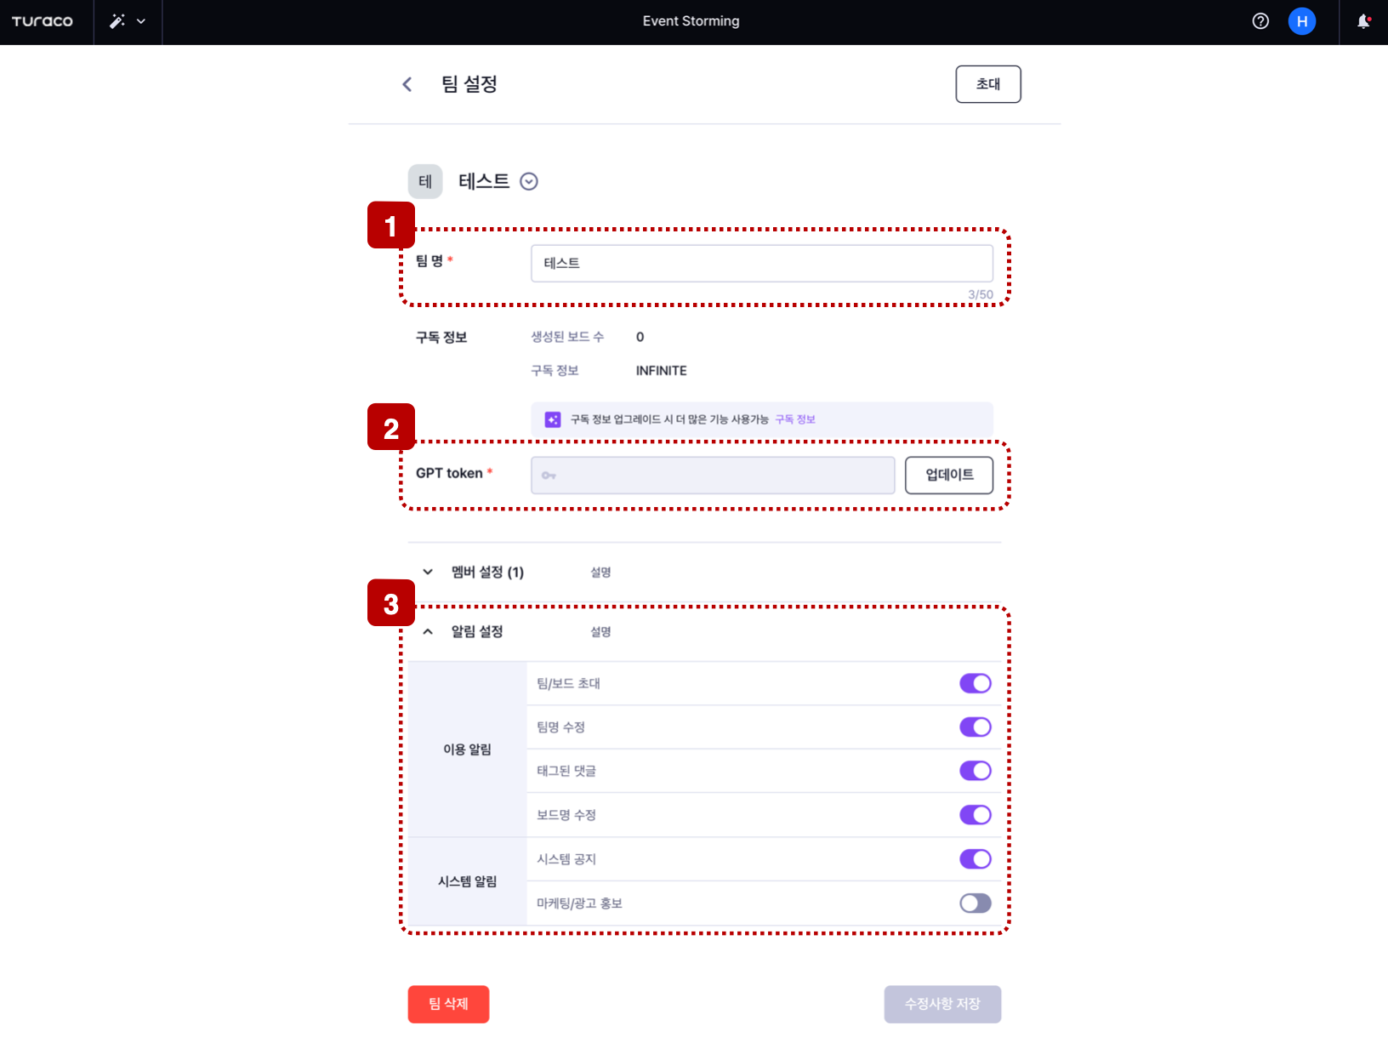Screen dimensions: 1388x1060
Task: Click the key icon in GPT token field
Action: (549, 476)
